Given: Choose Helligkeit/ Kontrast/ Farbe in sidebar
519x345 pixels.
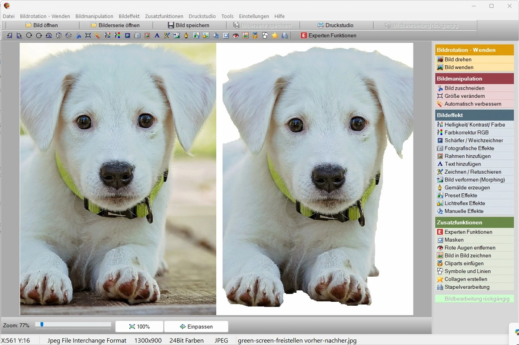Looking at the screenshot, I should tap(474, 125).
